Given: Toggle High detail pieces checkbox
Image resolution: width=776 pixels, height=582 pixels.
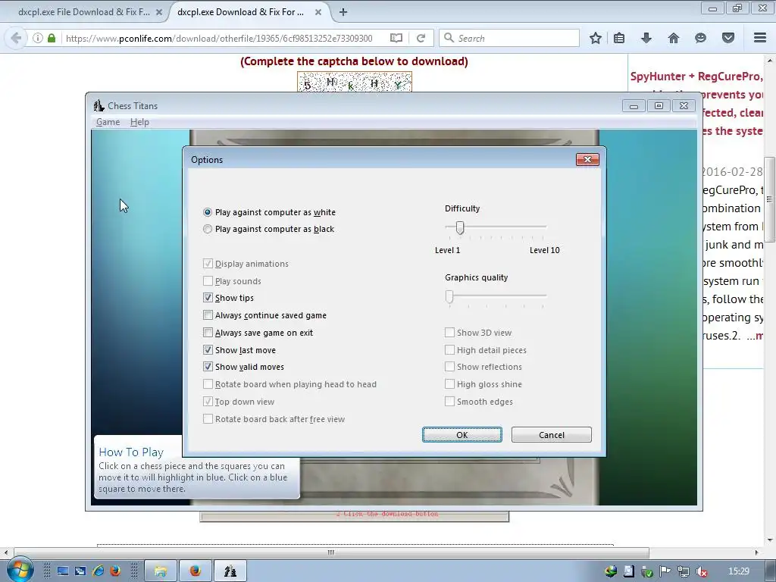Looking at the screenshot, I should 449,350.
